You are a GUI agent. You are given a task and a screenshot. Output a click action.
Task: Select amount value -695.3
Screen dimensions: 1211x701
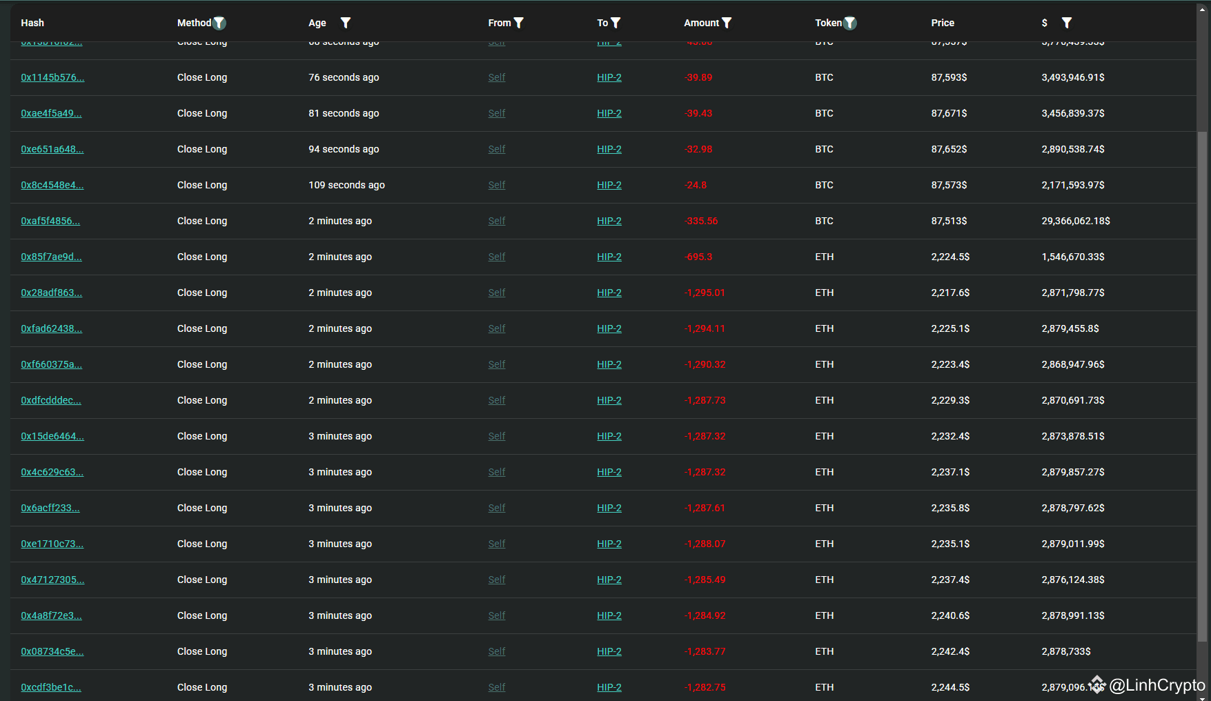pos(698,257)
